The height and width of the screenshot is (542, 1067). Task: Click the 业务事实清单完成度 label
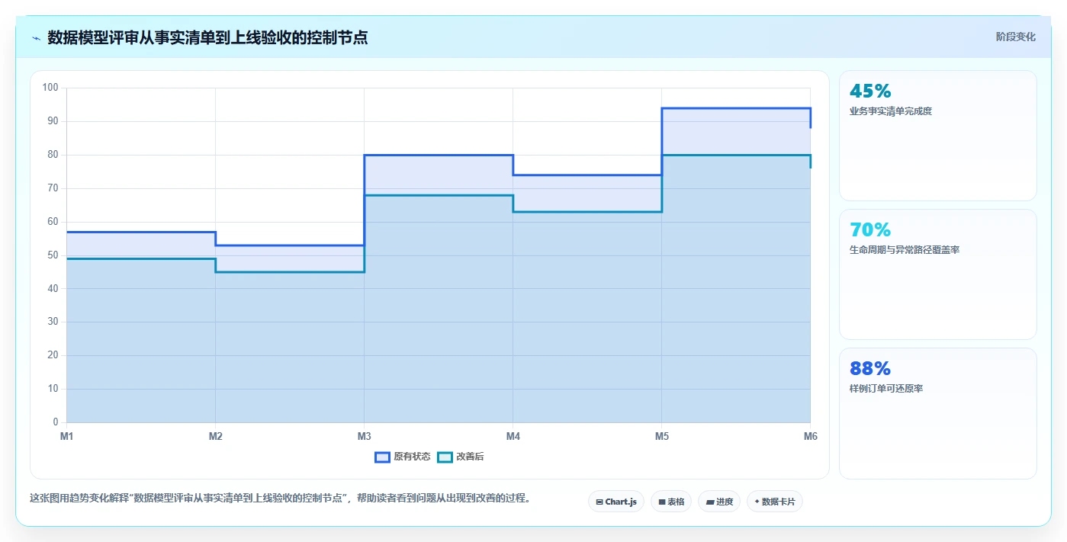point(890,111)
